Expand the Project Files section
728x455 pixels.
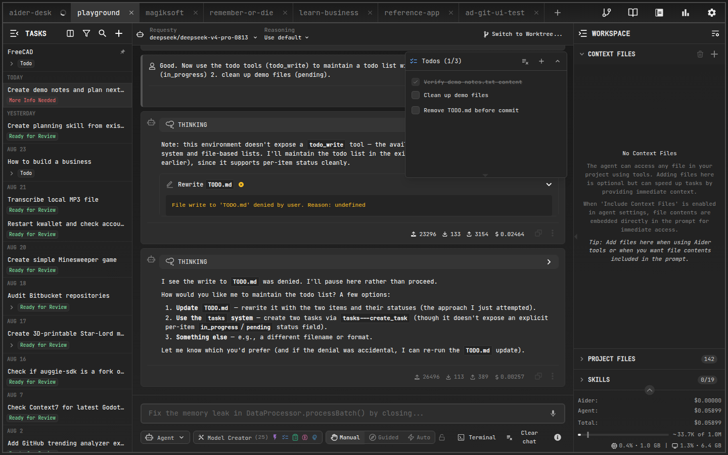coord(649,359)
